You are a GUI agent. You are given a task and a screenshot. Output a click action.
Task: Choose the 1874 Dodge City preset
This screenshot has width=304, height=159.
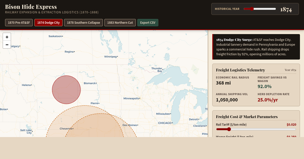point(48,22)
